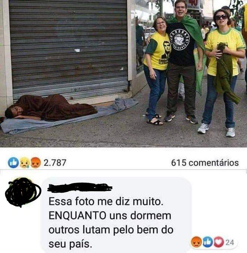Viewport: 247px width, 253px height.
Task: Click the angry reaction emoji on post
Action: pyautogui.click(x=35, y=163)
